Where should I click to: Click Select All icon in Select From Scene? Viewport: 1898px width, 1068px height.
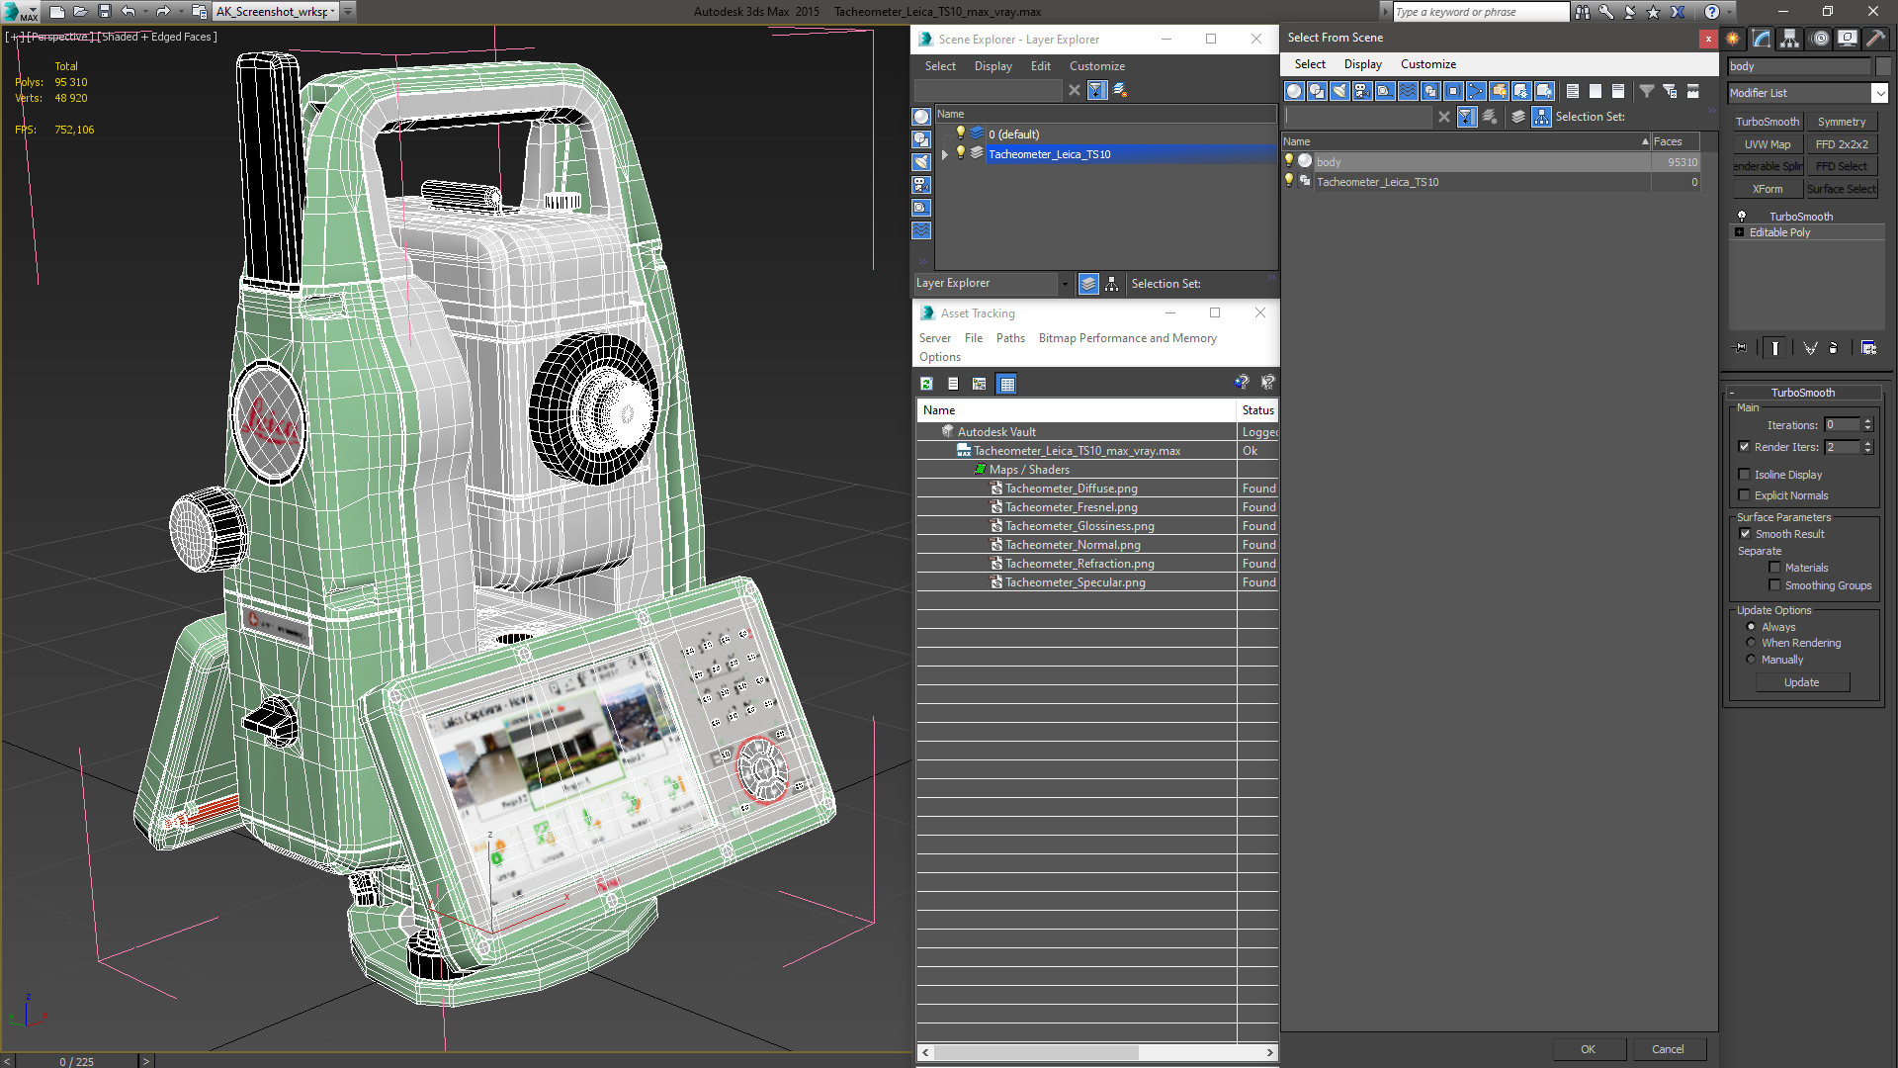pyautogui.click(x=1573, y=91)
